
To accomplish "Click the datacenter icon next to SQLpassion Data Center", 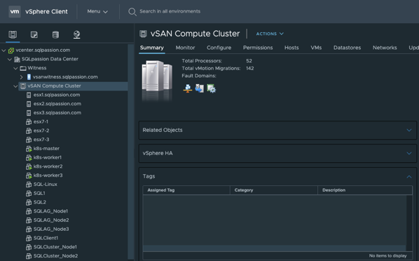I will coord(17,59).
